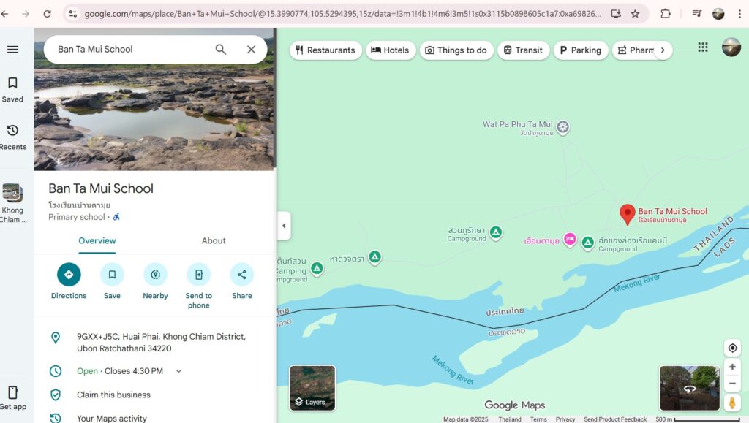Switch to the About tab
Viewport: 749px width, 423px height.
click(214, 240)
